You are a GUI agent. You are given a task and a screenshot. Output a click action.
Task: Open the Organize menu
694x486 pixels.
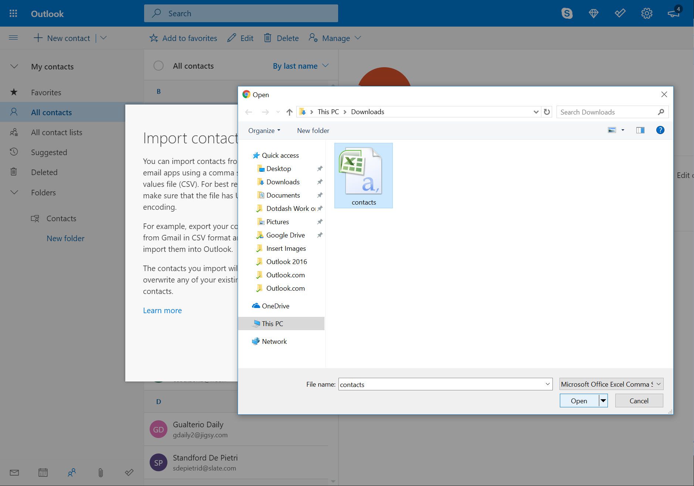point(264,131)
